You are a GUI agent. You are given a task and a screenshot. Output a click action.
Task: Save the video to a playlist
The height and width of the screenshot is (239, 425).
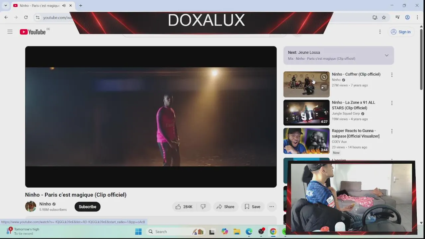click(252, 207)
